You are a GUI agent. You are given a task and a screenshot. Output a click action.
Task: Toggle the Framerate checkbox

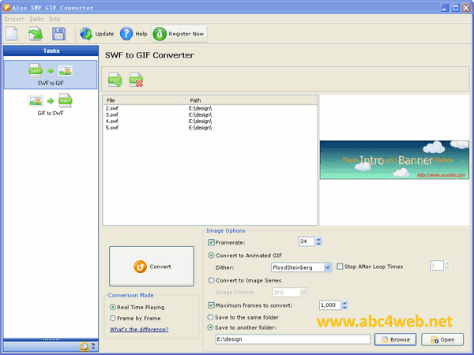point(211,242)
